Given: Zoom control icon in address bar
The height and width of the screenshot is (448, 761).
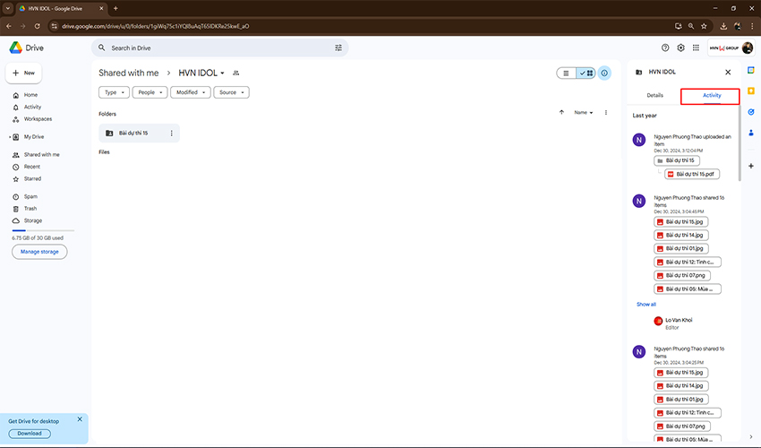Looking at the screenshot, I should tap(691, 26).
